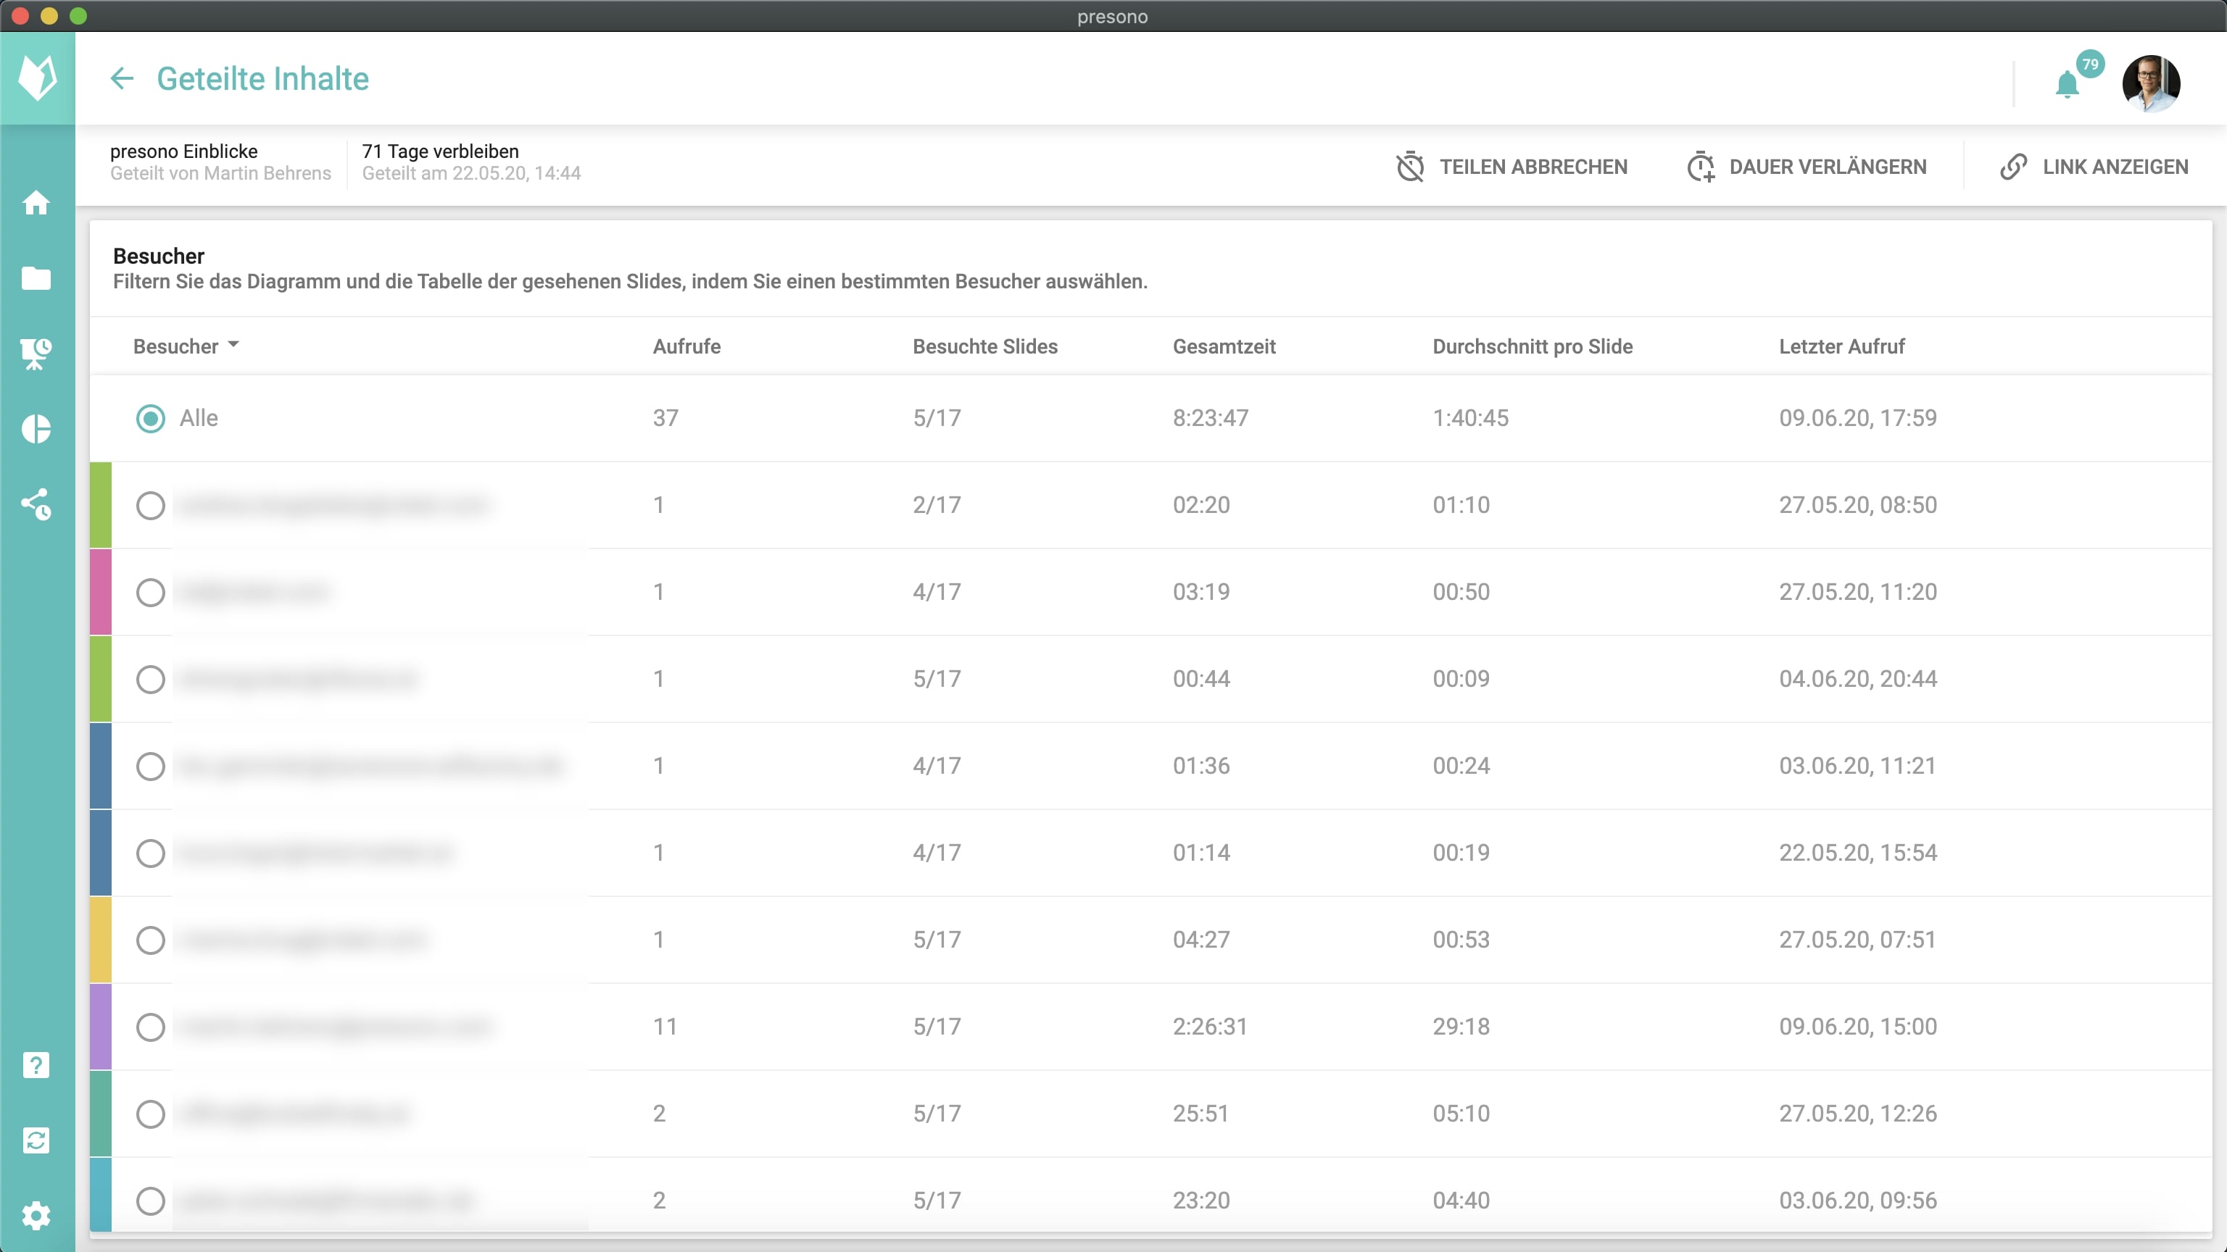The image size is (2227, 1252).
Task: Click the Gesamtzeit column header
Action: [x=1223, y=346]
